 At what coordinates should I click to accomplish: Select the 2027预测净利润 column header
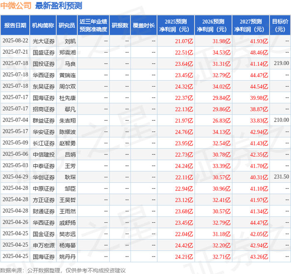[x=251, y=25]
